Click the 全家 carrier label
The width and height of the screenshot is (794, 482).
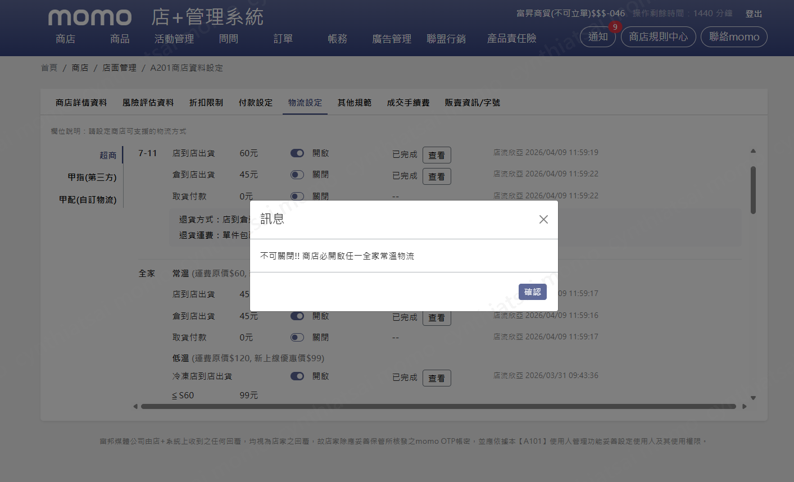pyautogui.click(x=147, y=274)
